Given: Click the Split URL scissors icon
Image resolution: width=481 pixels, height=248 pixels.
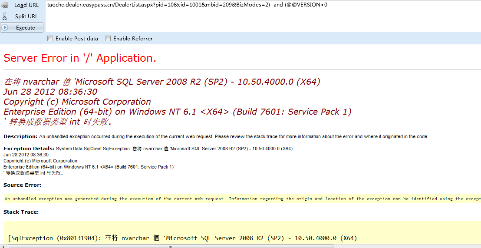Looking at the screenshot, I should click(5, 16).
